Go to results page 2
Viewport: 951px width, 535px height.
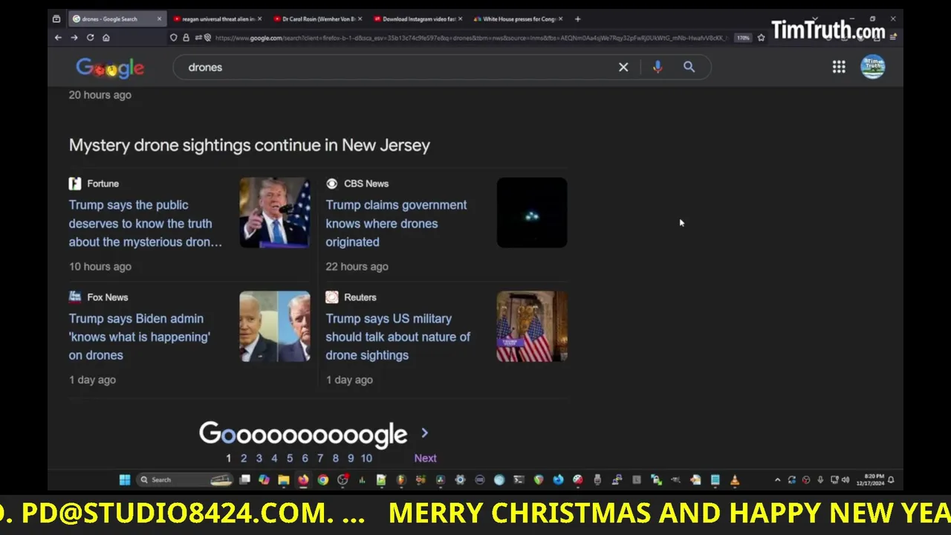(x=243, y=458)
